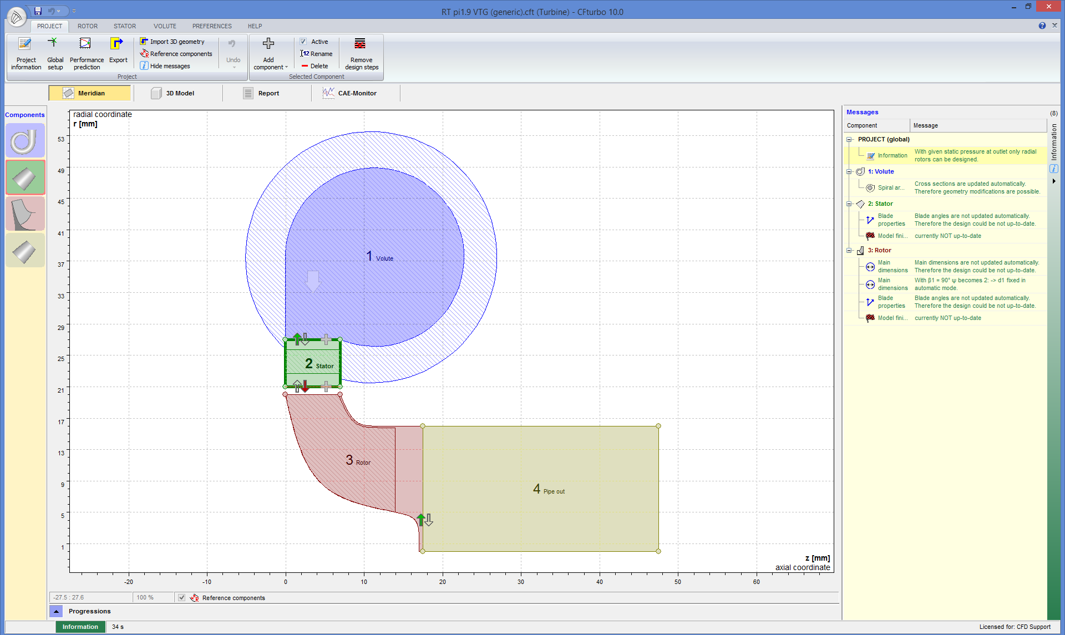Screen dimensions: 1065x635
Task: Click the Delete button
Action: [315, 66]
